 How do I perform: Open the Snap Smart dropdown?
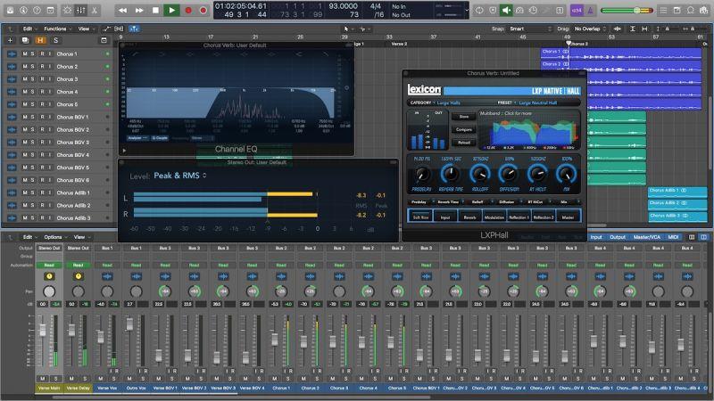click(530, 29)
